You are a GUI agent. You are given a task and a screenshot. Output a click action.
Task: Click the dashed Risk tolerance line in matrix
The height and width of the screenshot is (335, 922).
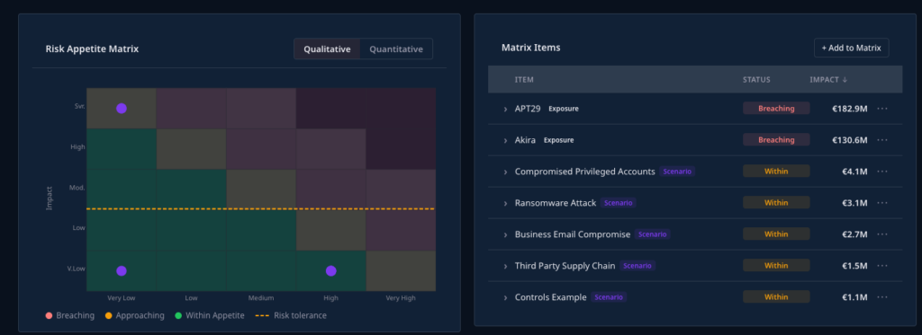tap(260, 209)
